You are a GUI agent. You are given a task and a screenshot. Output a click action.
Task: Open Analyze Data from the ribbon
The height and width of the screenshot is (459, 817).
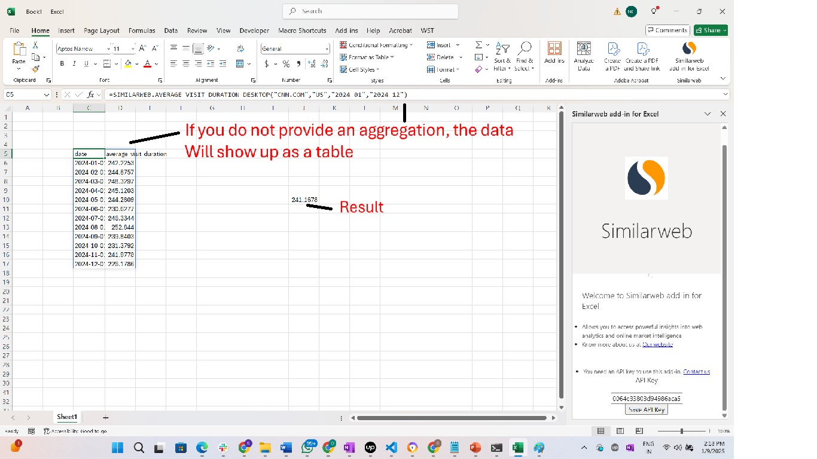[x=584, y=56]
